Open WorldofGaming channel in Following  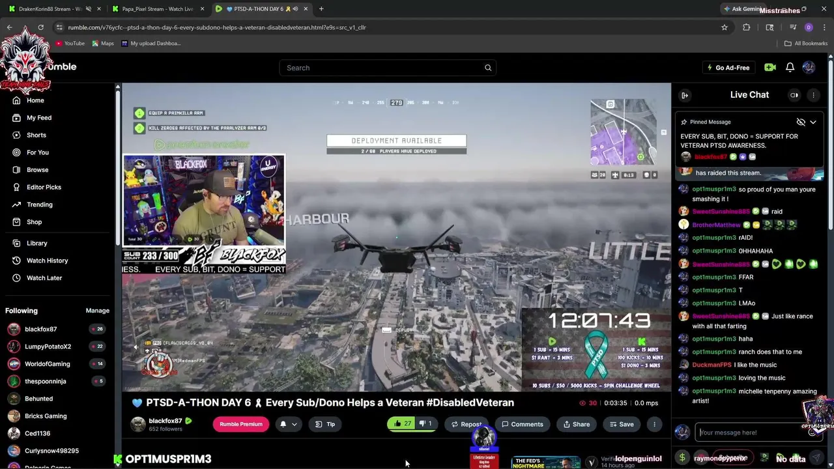(x=47, y=364)
